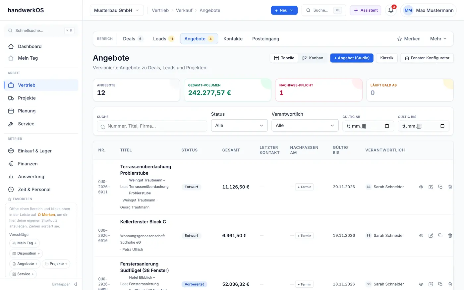
Task: Open the calendar picker for Gültig bis
Action: click(442, 126)
